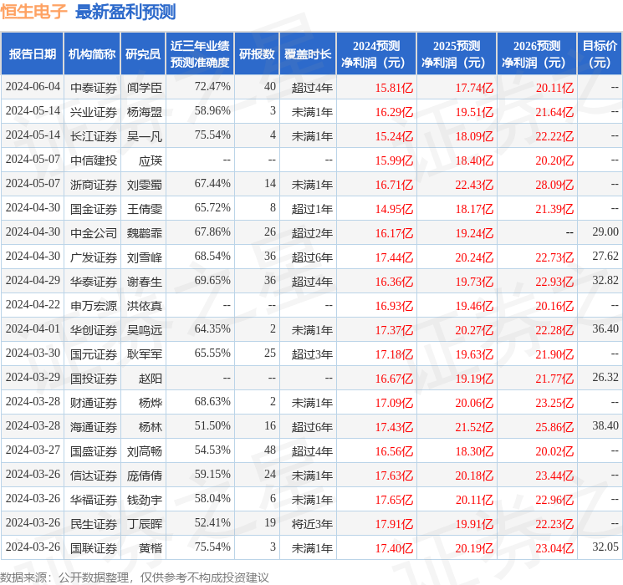Select the 国盛证券 institution cell

click(94, 450)
